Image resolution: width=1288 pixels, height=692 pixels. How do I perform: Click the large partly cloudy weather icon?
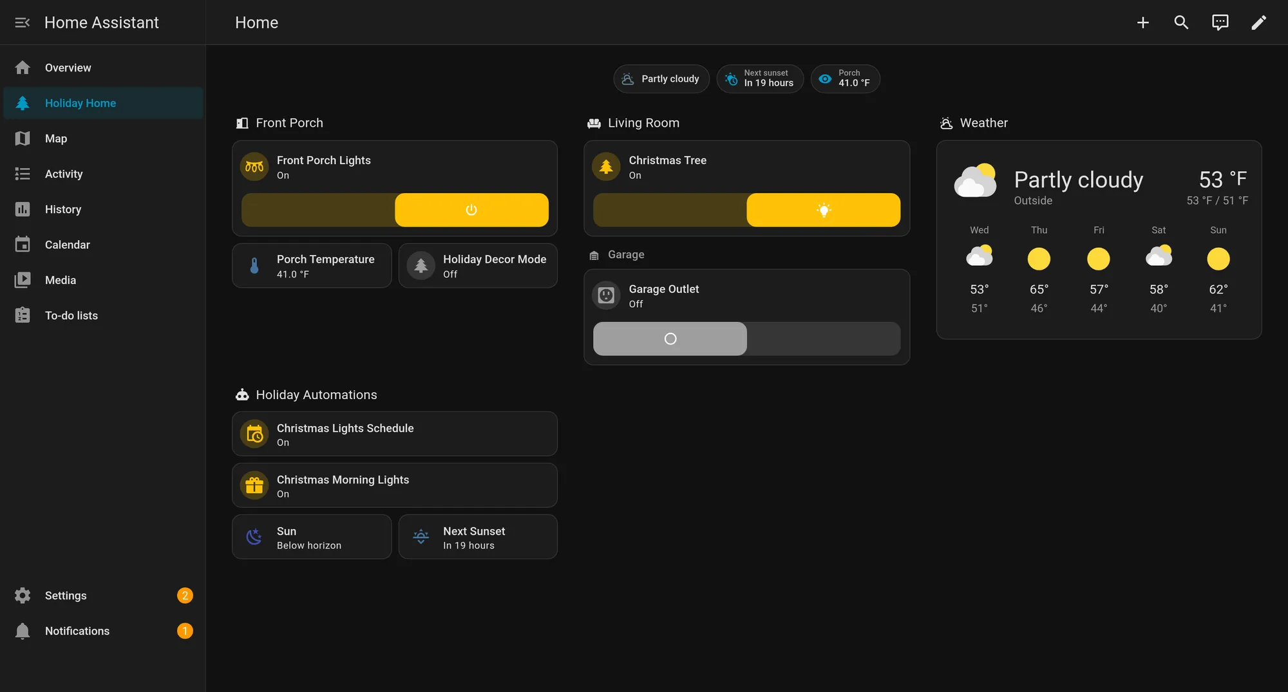pos(975,181)
